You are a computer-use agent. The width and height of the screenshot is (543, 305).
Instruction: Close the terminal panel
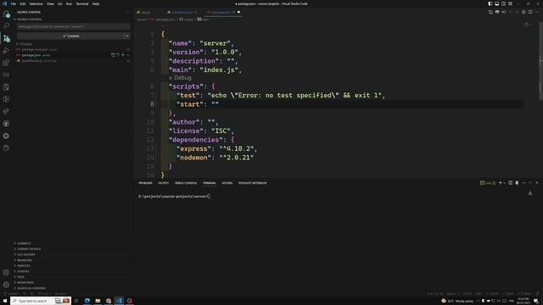point(537,183)
